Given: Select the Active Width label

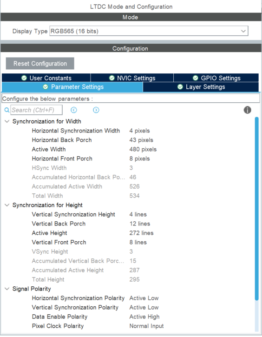Looking at the screenshot, I should click(x=49, y=149).
